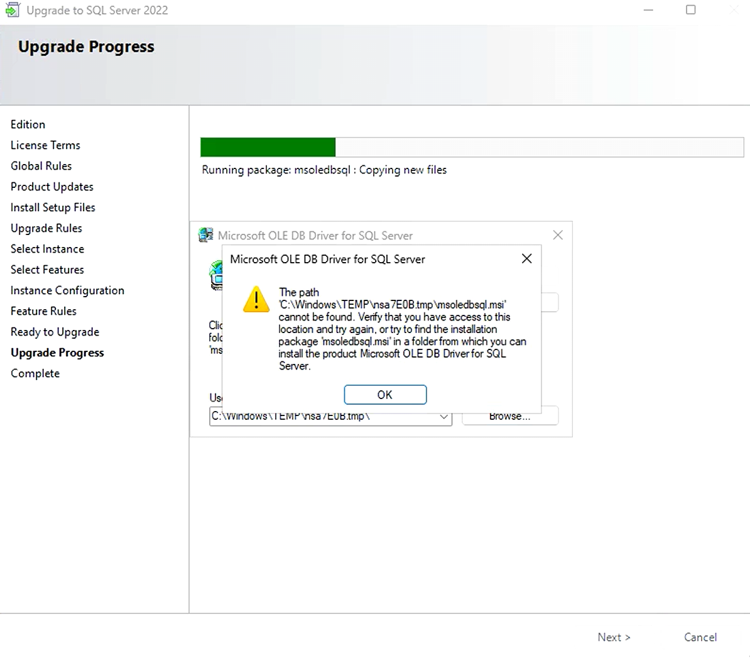
Task: Select the License Terms step
Action: [x=45, y=145]
